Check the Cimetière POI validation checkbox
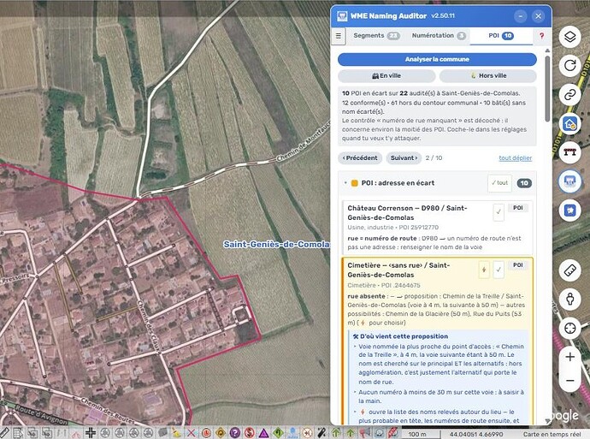 click(499, 270)
